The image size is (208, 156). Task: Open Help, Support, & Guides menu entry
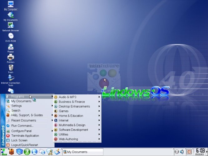click(29, 115)
